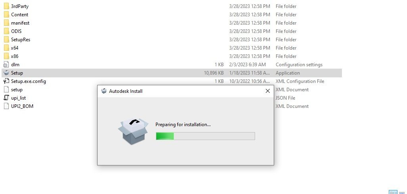The height and width of the screenshot is (194, 407).
Task: Click the green installation progress bar
Action: coord(205,136)
